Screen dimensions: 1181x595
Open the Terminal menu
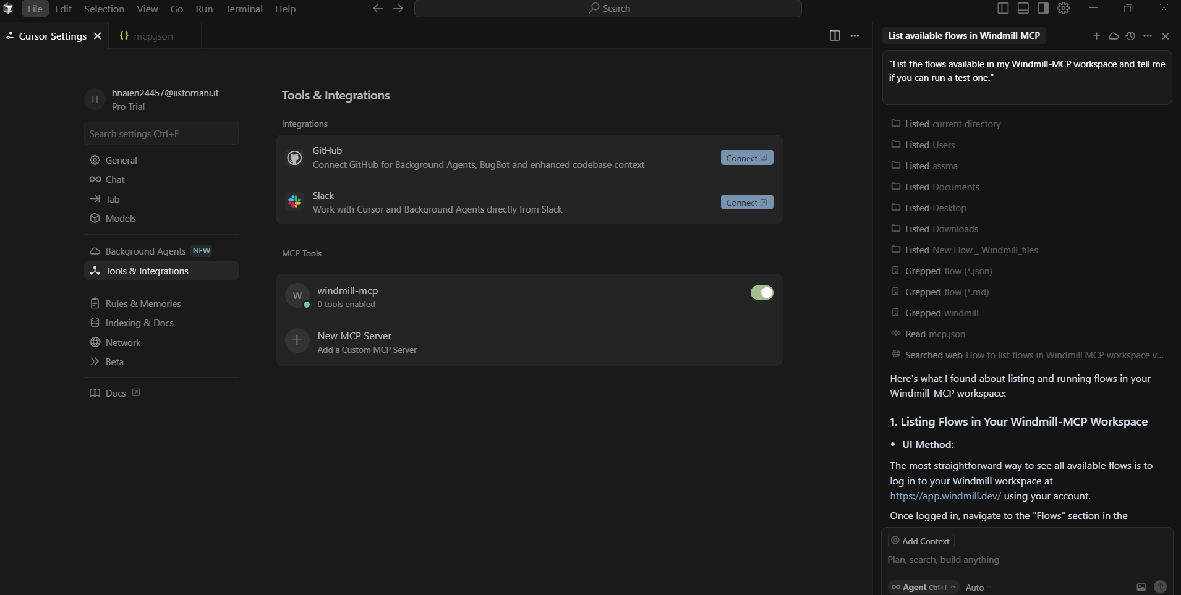244,9
